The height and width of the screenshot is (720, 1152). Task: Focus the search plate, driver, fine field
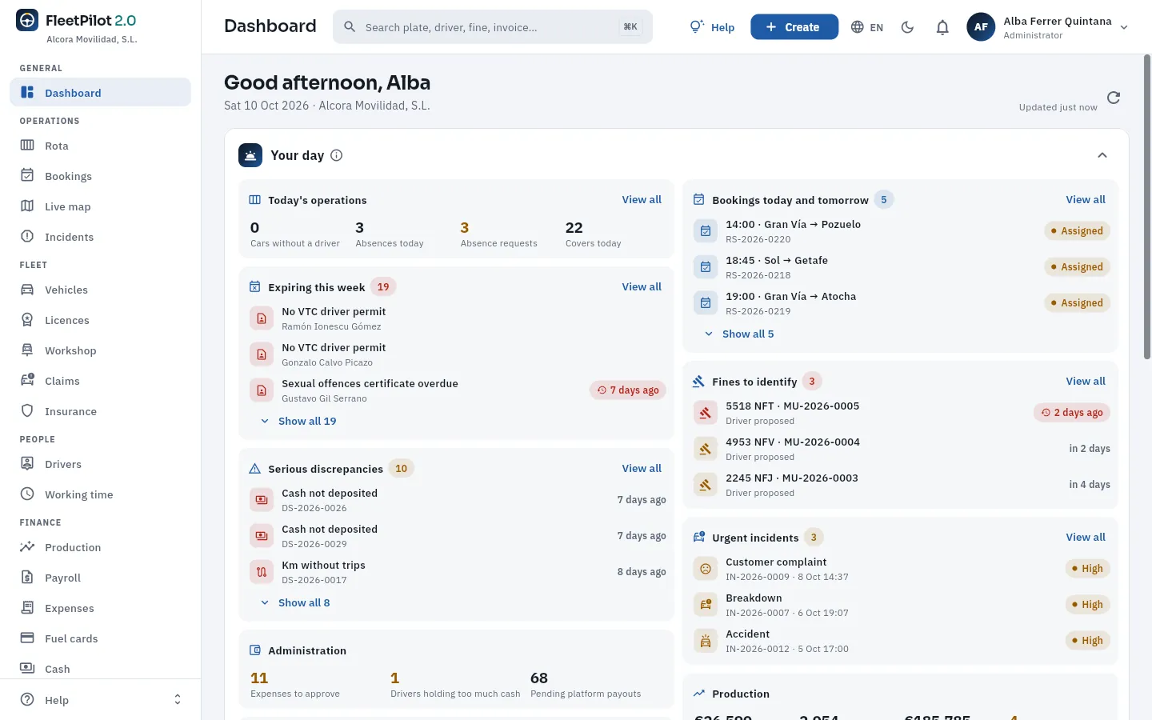(493, 27)
